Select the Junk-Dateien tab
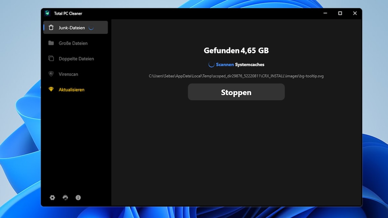The image size is (388, 218). point(76,28)
